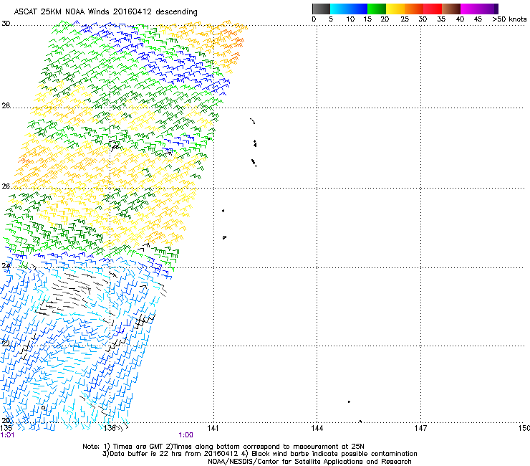Click the latitude label 24

tap(6, 266)
